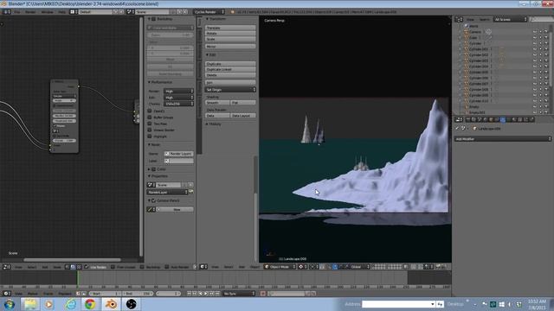Open the Scene properties tab icon

click(479, 120)
